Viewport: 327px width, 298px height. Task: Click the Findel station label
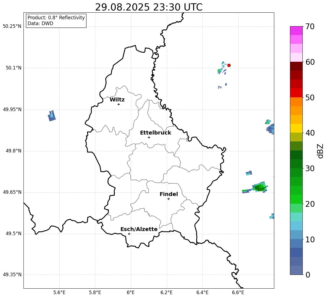169,194
